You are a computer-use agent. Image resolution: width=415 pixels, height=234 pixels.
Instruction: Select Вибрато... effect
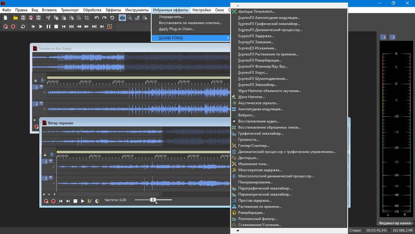pyautogui.click(x=289, y=115)
